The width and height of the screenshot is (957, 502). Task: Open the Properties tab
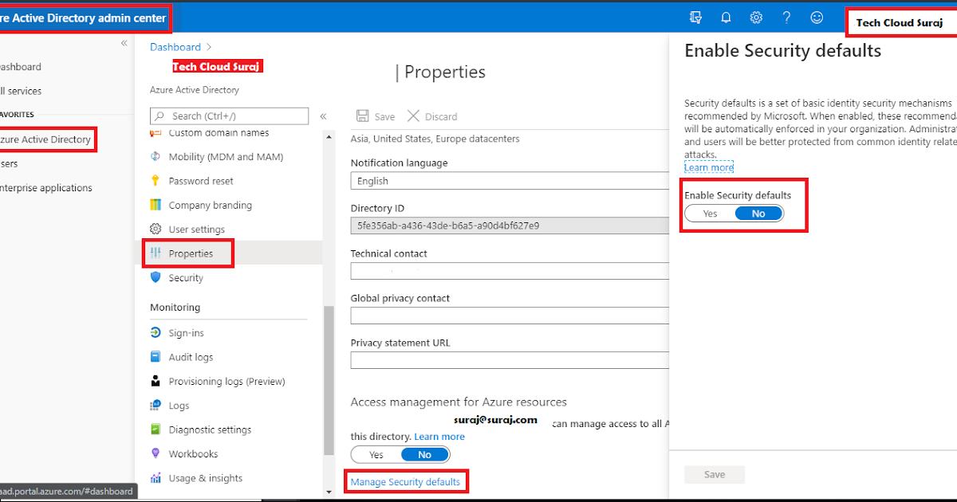191,253
